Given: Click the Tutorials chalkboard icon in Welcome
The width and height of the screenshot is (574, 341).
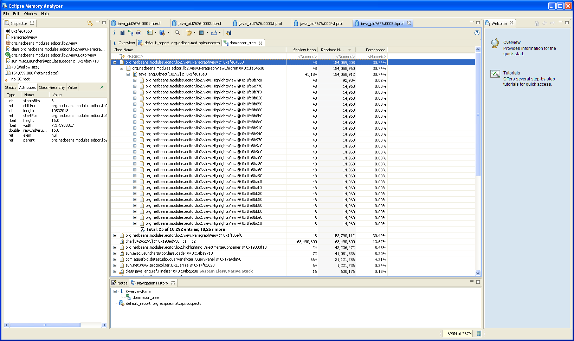Looking at the screenshot, I should (x=495, y=74).
